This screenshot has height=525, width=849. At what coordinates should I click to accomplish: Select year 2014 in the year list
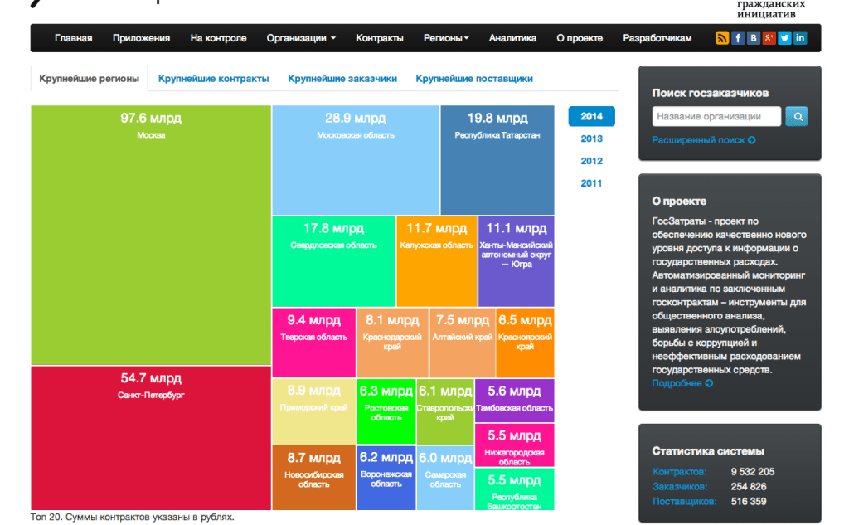[591, 117]
